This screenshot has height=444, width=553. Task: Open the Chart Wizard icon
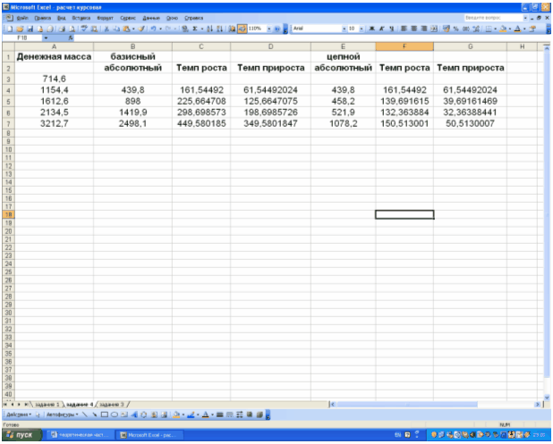pos(232,29)
